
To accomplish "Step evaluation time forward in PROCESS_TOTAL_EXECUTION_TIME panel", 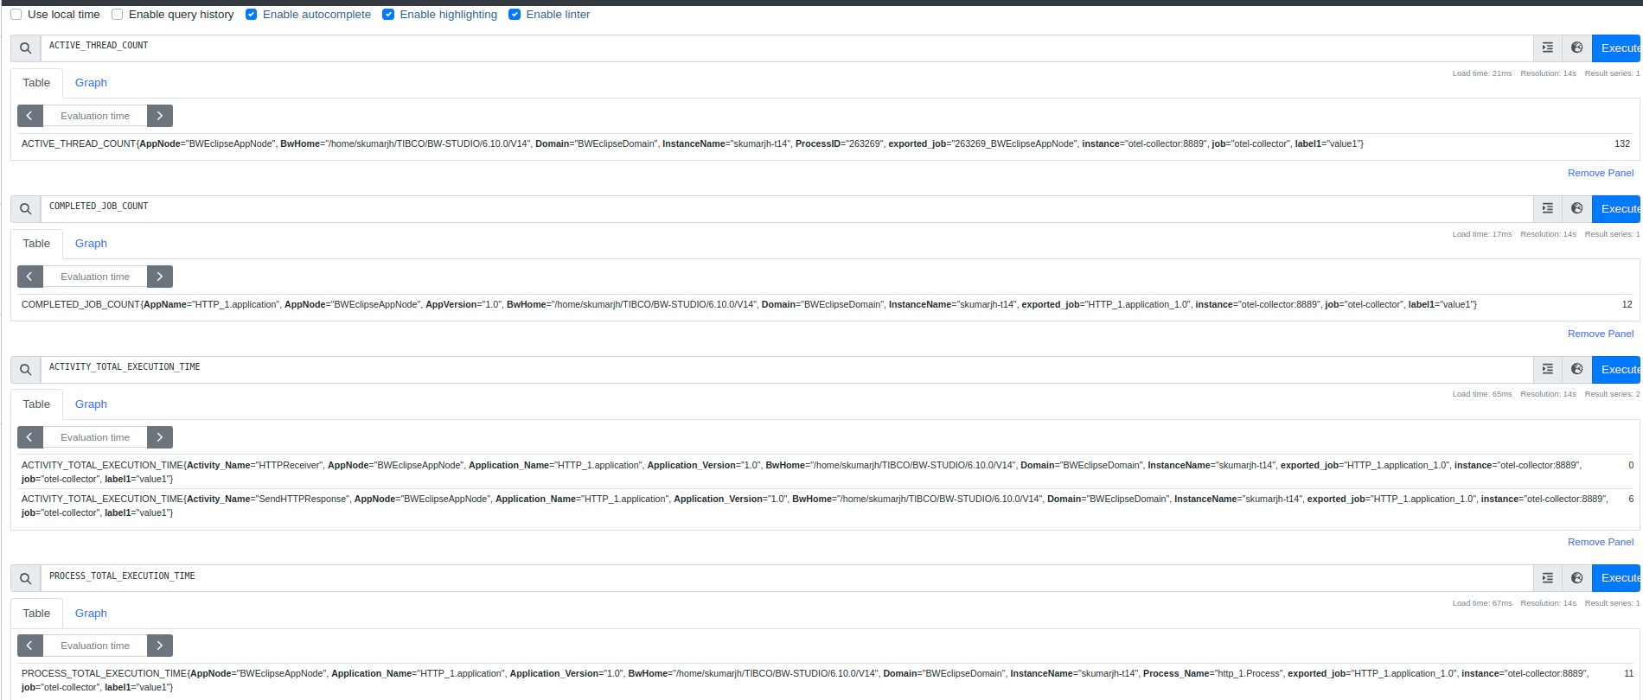I will pos(160,646).
